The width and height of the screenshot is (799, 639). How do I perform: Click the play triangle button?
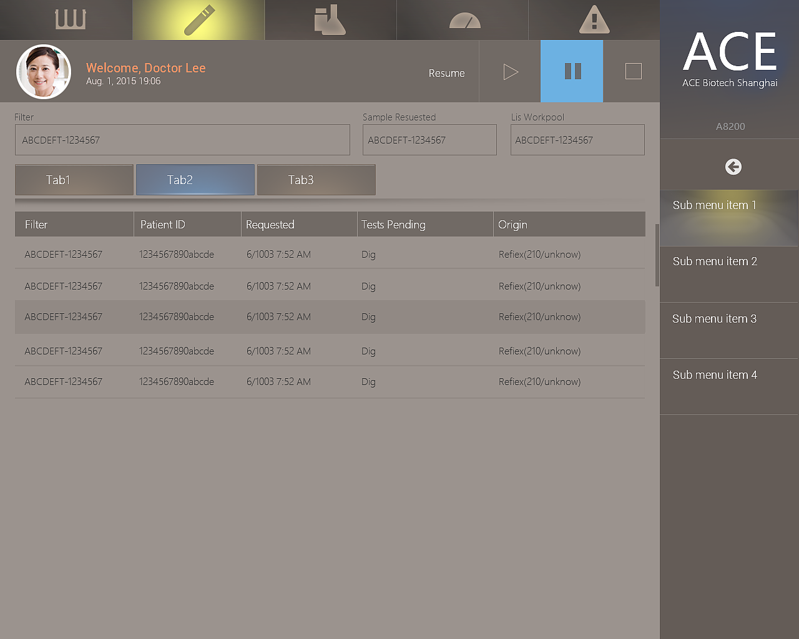510,72
